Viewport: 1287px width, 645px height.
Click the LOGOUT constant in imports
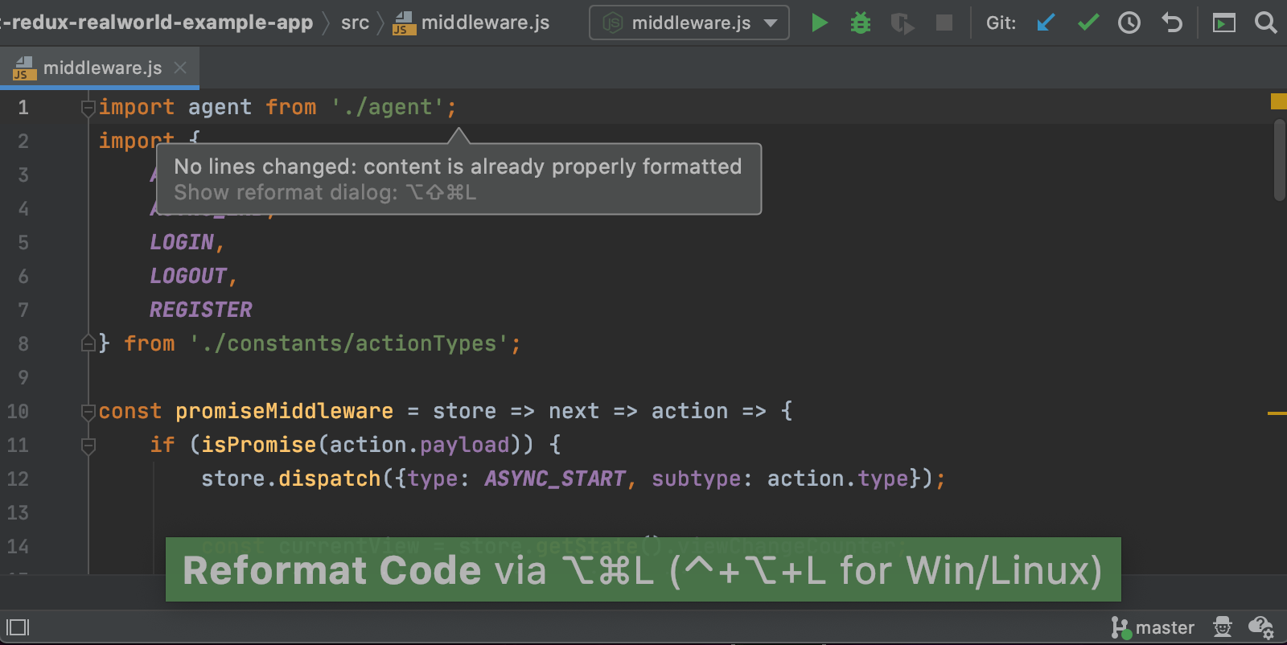click(188, 277)
